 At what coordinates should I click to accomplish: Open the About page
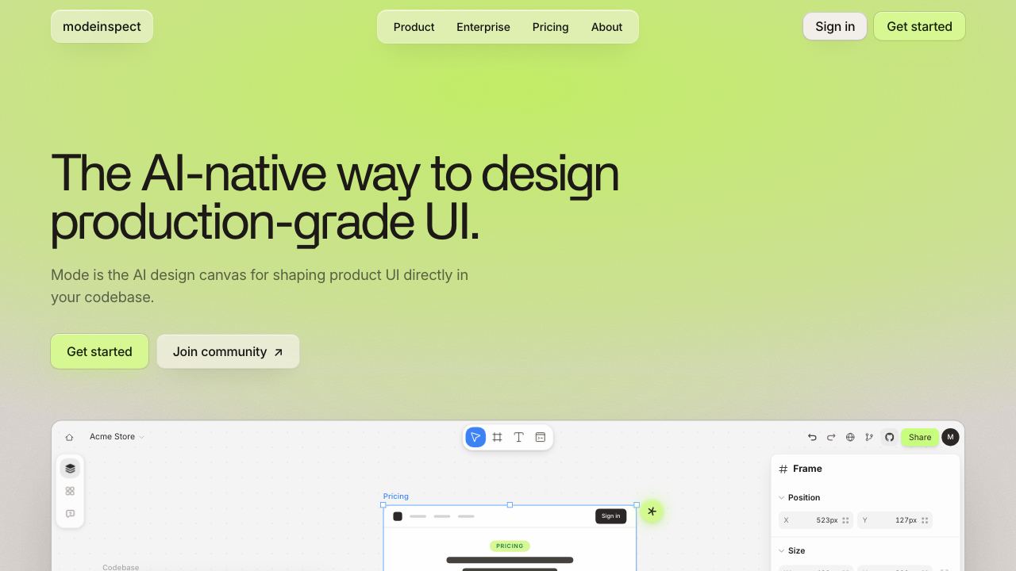click(x=606, y=27)
